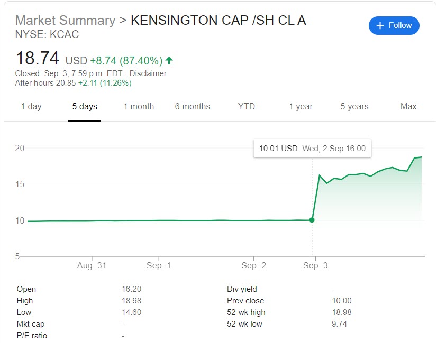Click the Sep. 1 axis label
The image size is (437, 343).
(159, 265)
